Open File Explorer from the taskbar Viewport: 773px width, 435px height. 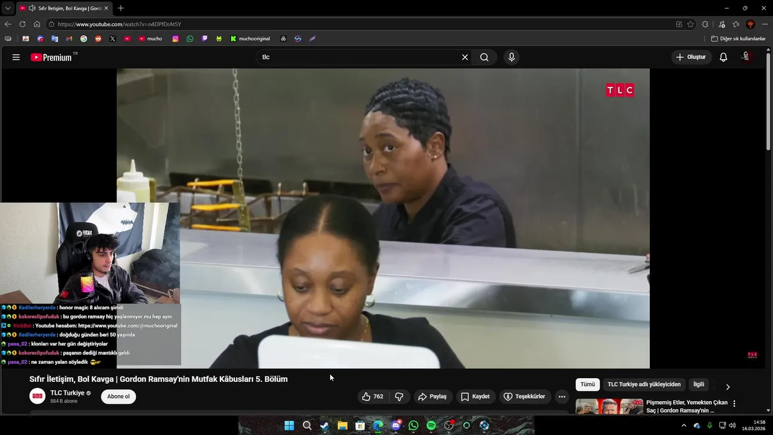pos(342,425)
